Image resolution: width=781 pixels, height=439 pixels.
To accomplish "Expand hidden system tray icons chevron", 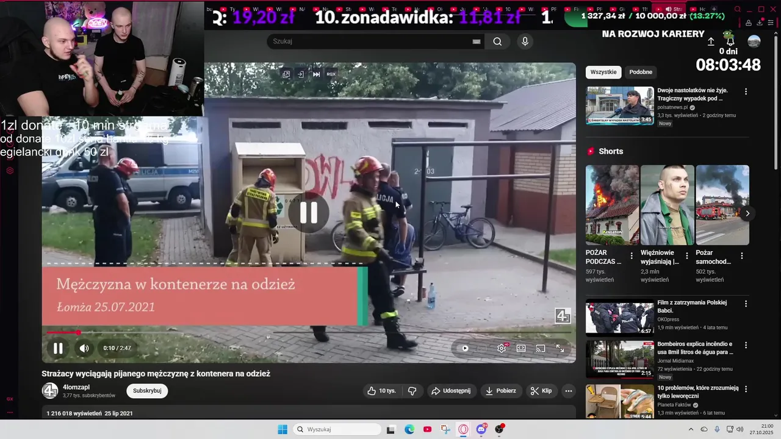I will click(691, 429).
